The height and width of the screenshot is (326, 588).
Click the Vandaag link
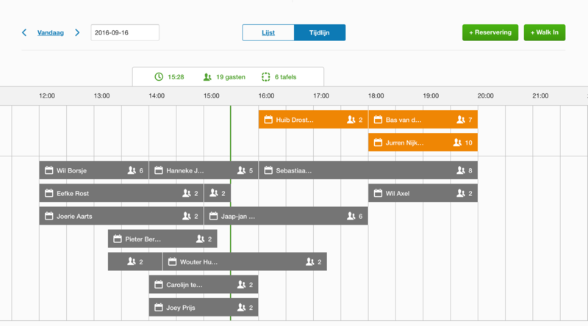[51, 33]
